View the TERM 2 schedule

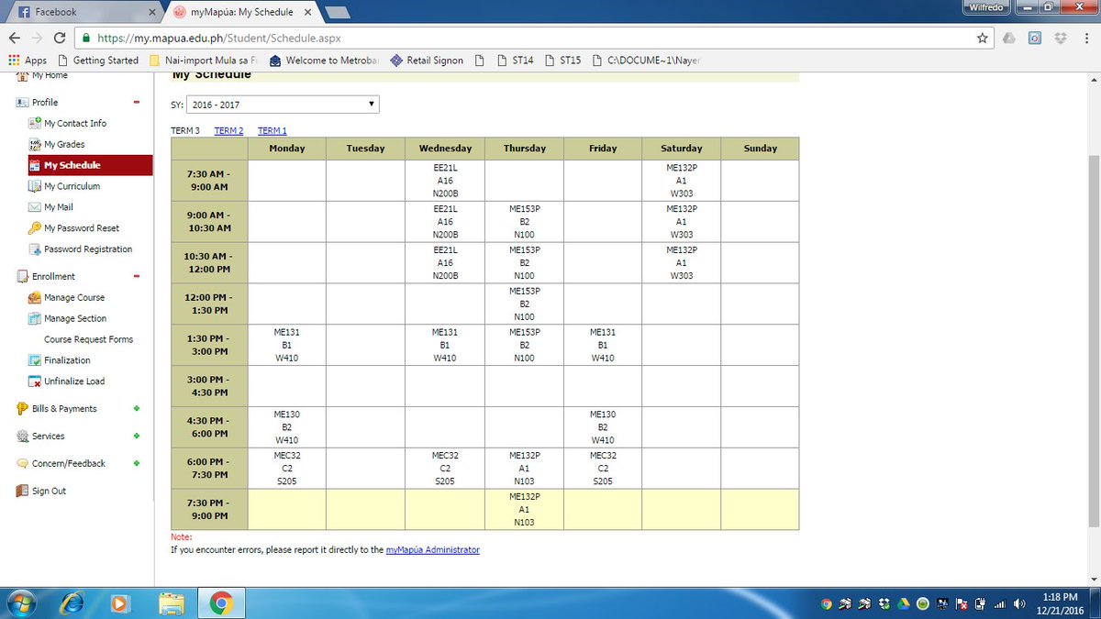[x=228, y=131]
